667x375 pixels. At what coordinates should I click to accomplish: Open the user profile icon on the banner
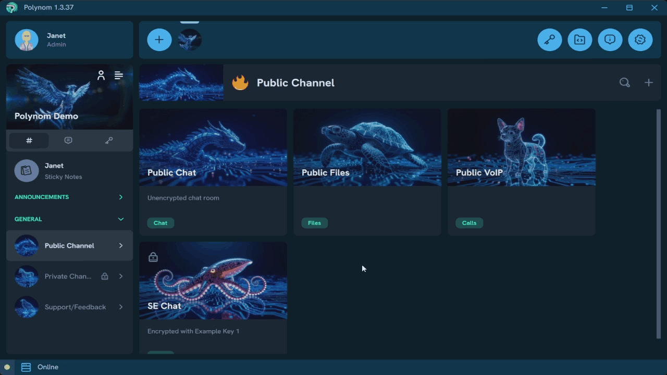(101, 75)
